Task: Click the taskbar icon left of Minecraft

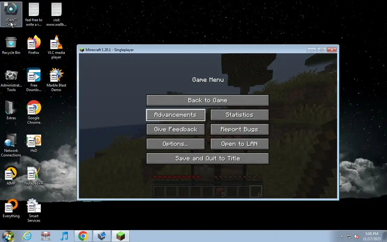Action: pyautogui.click(x=102, y=236)
